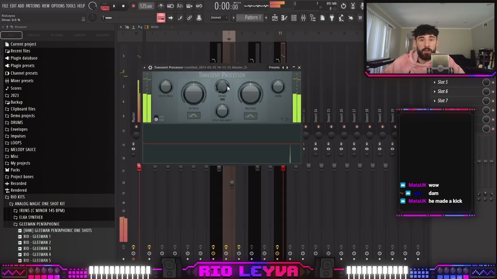
Task: Click the GAIN knob in Transient Processor
Action: click(278, 87)
